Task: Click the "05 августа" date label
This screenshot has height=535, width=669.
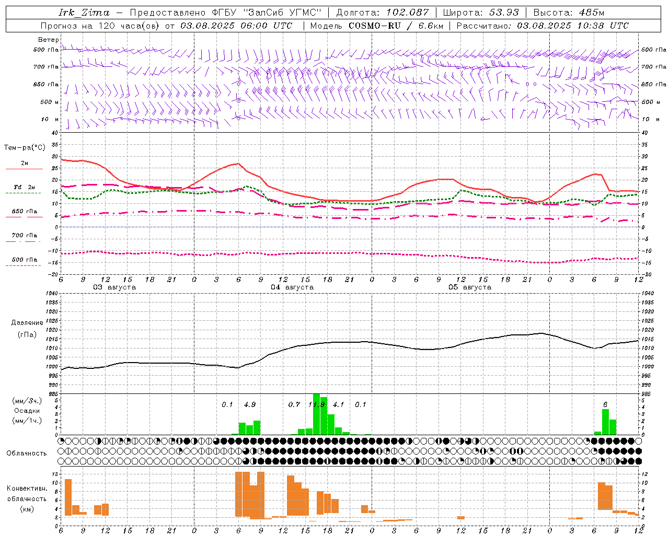Action: tap(470, 287)
